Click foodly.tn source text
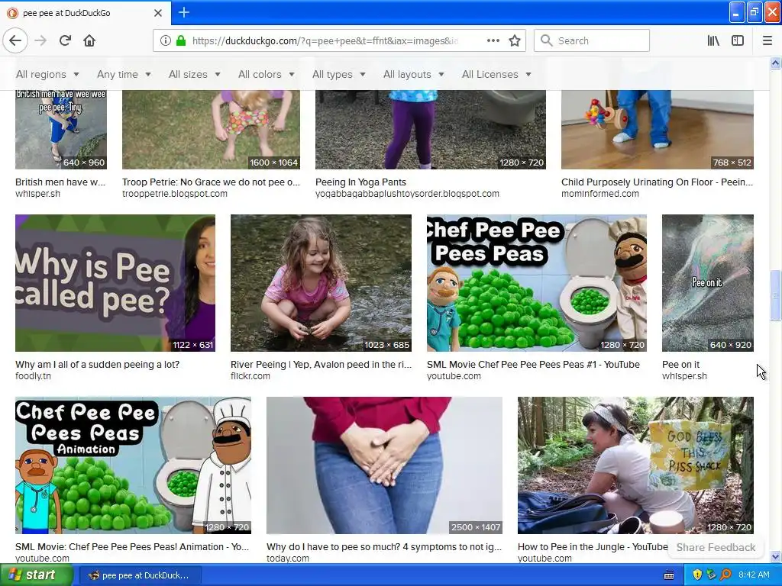The image size is (782, 586). pyautogui.click(x=33, y=376)
